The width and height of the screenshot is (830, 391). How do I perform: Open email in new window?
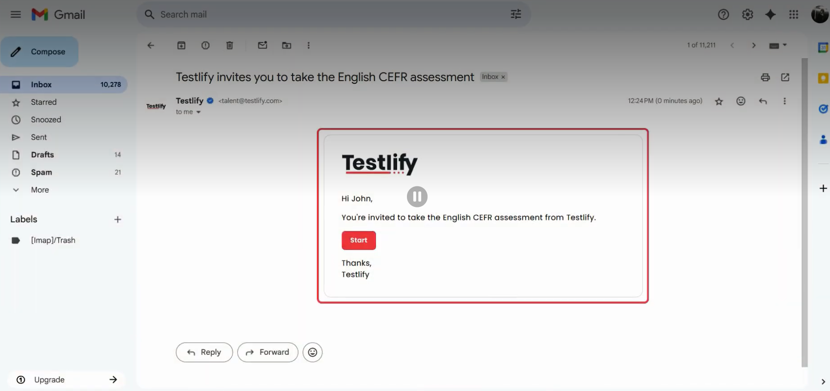[x=785, y=77]
